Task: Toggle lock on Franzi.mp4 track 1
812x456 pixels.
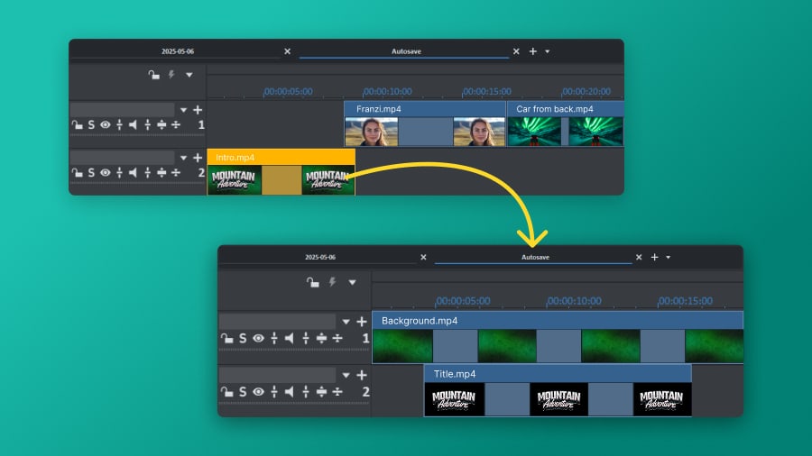Action: (x=77, y=124)
